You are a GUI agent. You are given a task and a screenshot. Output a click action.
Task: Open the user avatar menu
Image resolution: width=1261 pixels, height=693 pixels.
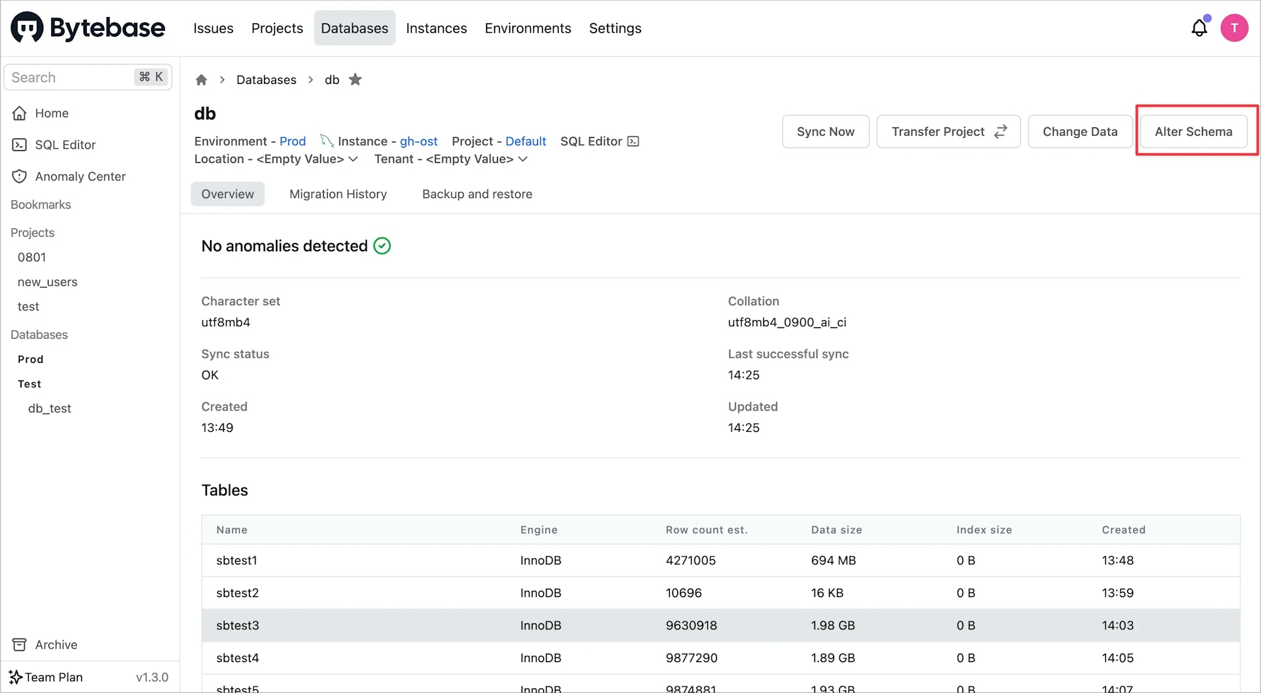tap(1234, 28)
